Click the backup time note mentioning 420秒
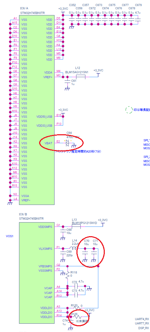The image size is (150, 332). (78, 151)
